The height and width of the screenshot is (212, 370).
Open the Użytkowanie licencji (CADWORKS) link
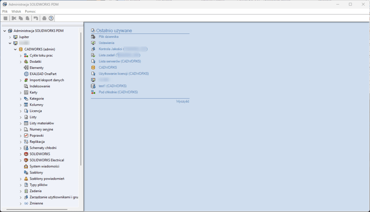point(124,74)
